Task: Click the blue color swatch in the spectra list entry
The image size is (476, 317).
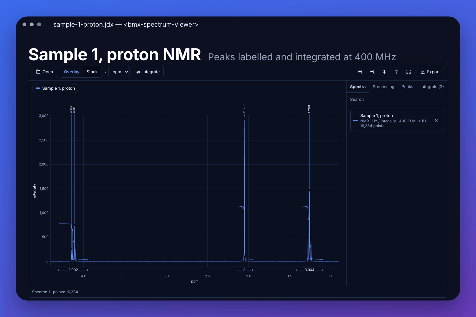Action: click(355, 120)
